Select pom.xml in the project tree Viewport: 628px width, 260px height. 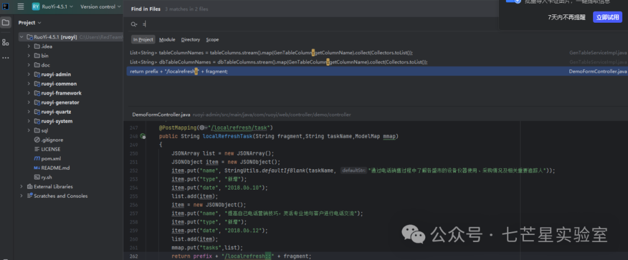tap(51, 159)
